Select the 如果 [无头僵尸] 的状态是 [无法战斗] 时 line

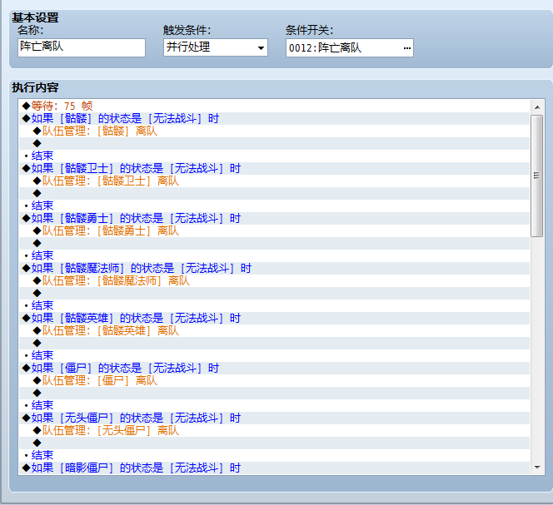(x=274, y=418)
